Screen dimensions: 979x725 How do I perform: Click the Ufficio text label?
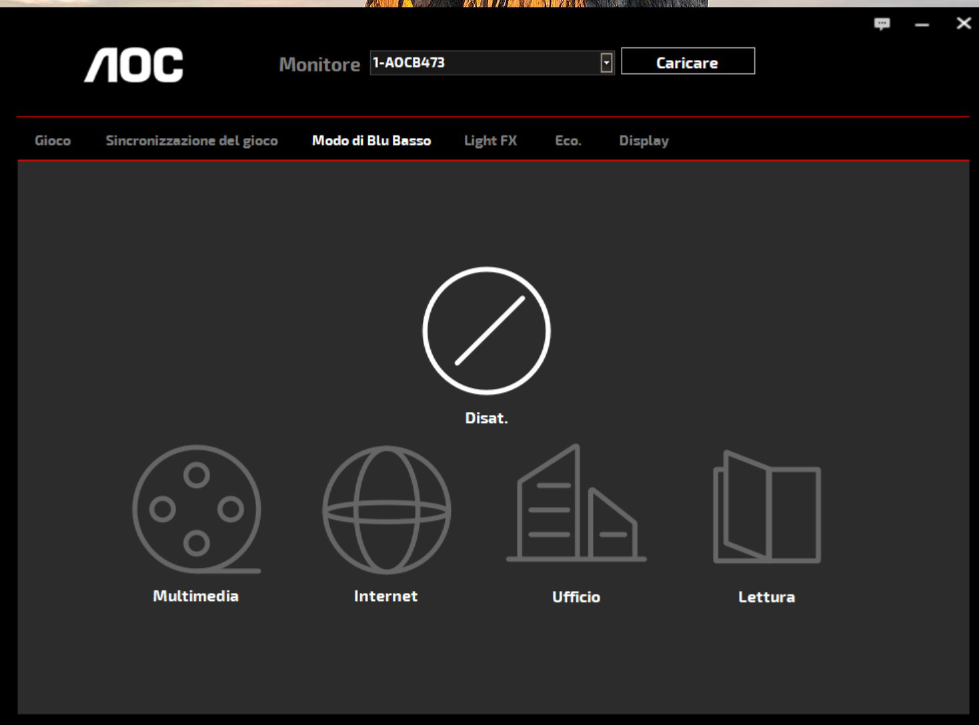(576, 597)
